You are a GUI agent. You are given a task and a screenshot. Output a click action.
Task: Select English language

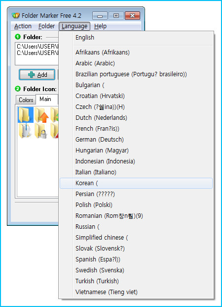tap(136, 38)
